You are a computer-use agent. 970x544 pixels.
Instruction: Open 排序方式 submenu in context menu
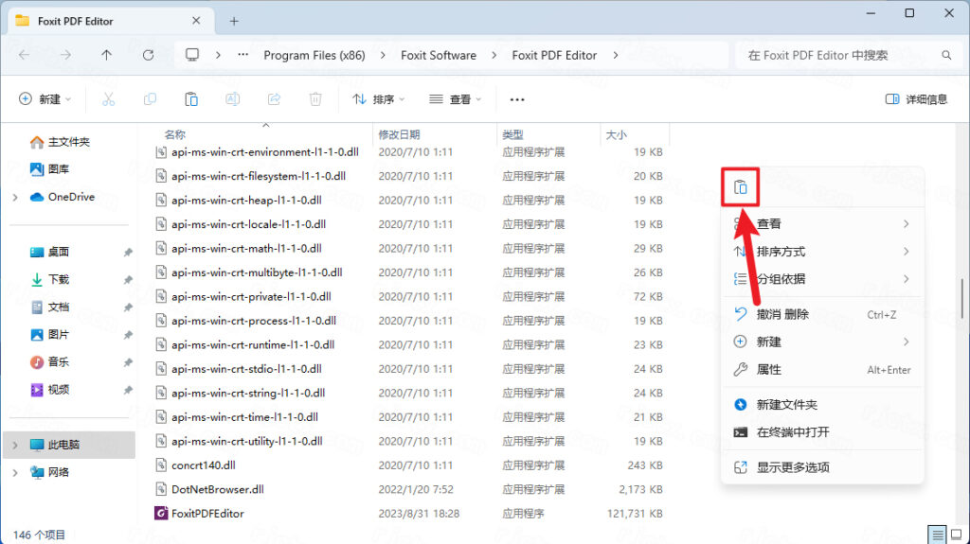pyautogui.click(x=822, y=252)
